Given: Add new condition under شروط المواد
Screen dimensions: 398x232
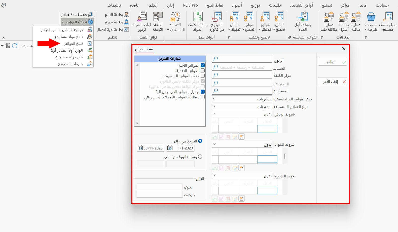Looking at the screenshot, I should click(241, 168).
